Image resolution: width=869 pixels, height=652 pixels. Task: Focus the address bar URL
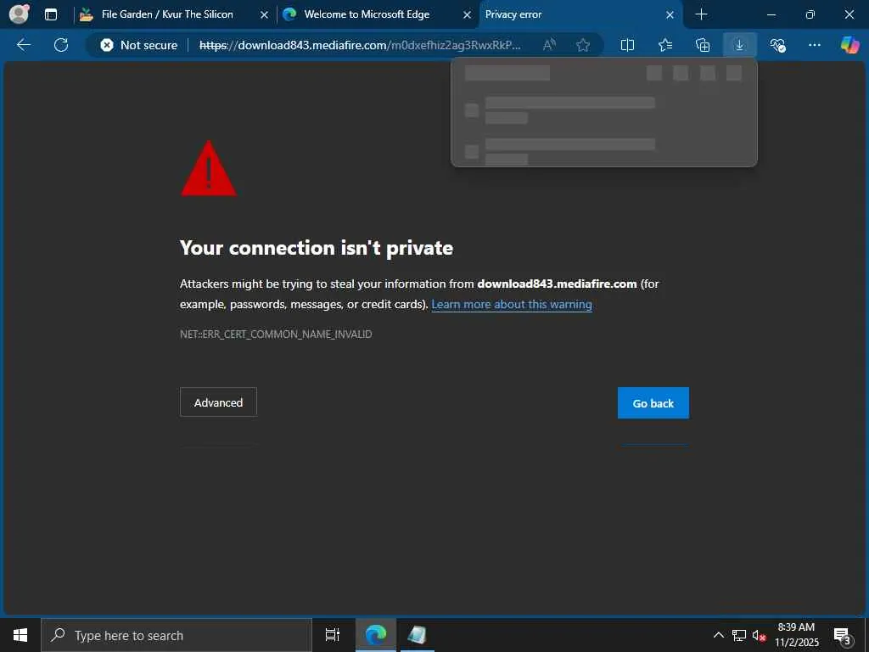(x=360, y=45)
